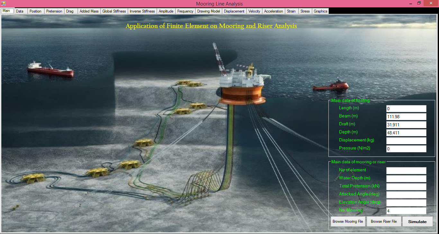439x234 pixels.
Task: Click the Length (m) input field
Action: click(x=406, y=109)
